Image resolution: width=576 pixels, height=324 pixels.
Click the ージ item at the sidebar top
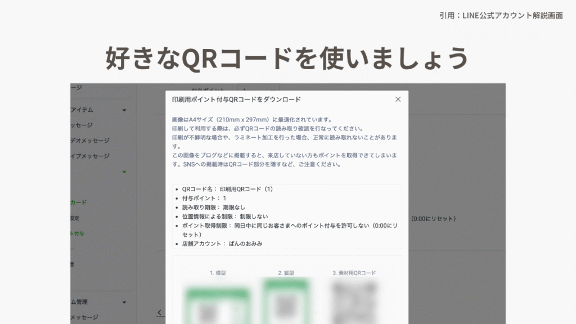(76, 88)
